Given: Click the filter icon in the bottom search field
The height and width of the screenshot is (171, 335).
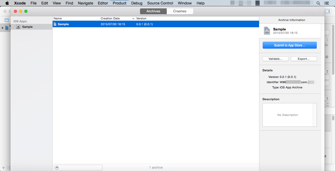Looking at the screenshot, I should coord(57,168).
